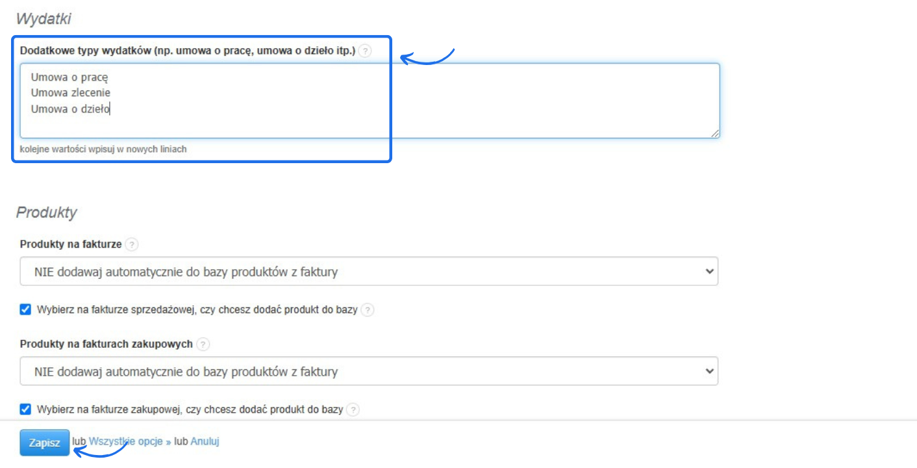This screenshot has height=468, width=917.
Task: Toggle checkbox Wybierz na fakturze sprzedażowej
Action: click(x=25, y=309)
